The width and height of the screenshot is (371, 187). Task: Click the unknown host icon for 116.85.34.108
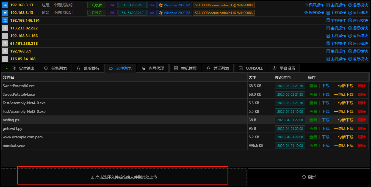pyautogui.click(x=5, y=59)
